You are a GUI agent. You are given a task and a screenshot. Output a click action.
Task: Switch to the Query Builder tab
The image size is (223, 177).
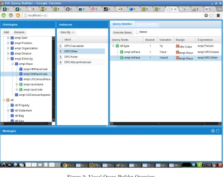click(122, 24)
